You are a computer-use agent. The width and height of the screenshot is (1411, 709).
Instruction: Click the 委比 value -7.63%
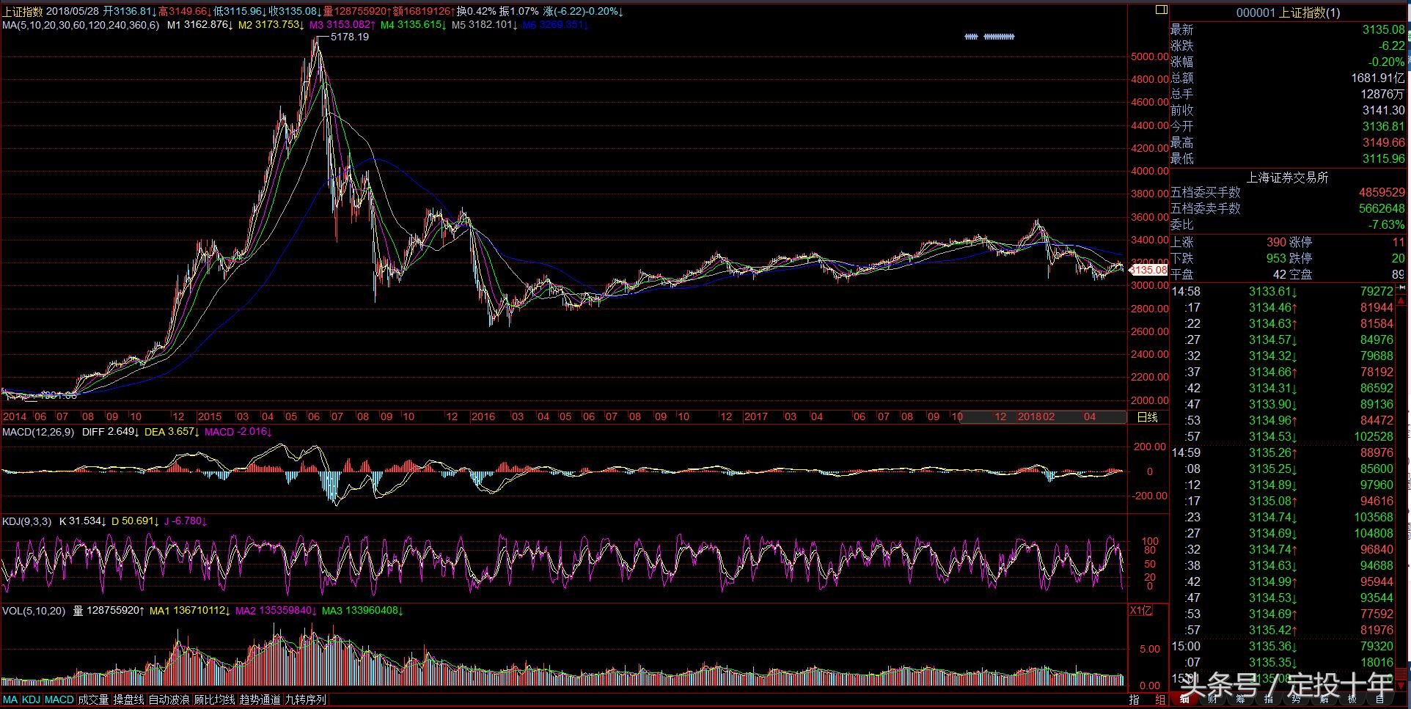(x=1387, y=224)
